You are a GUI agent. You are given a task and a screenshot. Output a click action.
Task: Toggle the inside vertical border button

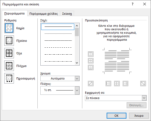pyautogui.click(x=117, y=84)
